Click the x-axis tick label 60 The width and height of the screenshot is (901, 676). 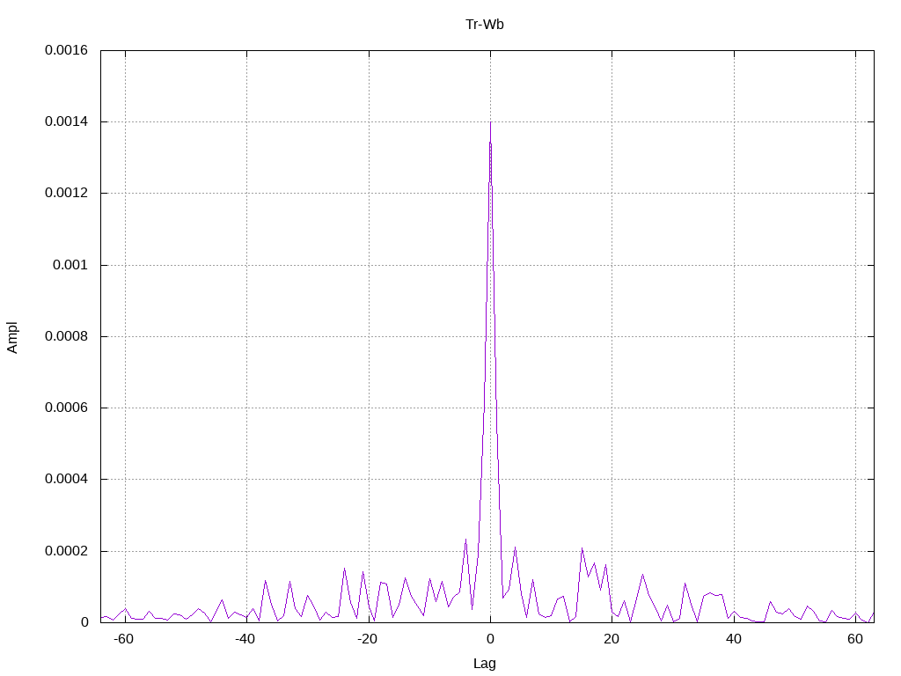pos(855,639)
